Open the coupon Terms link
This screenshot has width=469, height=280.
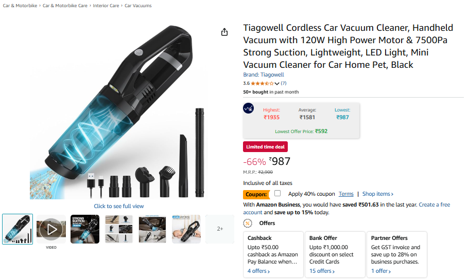(x=346, y=194)
